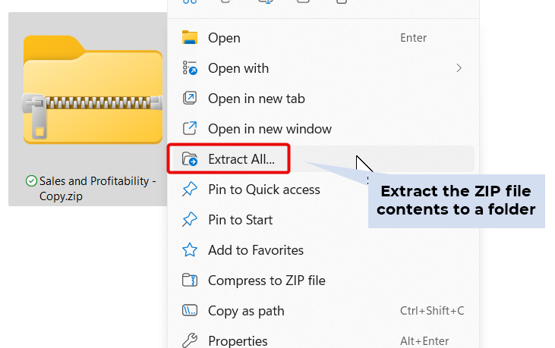Choose the "Pin to Quick access" label
This screenshot has width=555, height=348.
(263, 190)
